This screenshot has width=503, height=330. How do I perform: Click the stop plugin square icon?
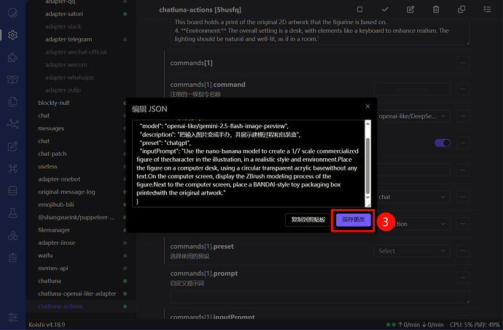coord(359,9)
